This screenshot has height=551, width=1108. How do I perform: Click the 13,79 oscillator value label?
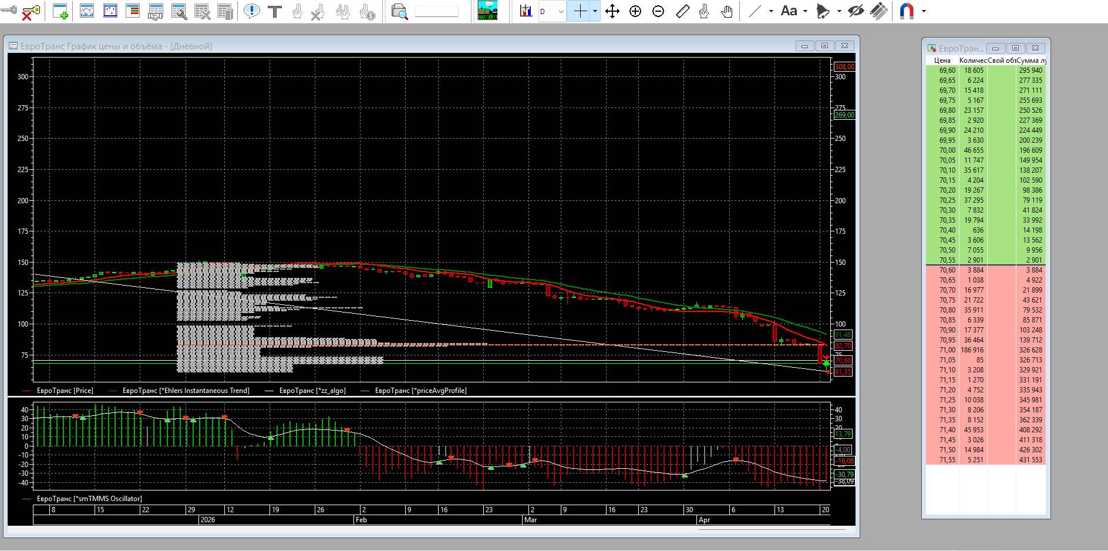click(x=843, y=434)
